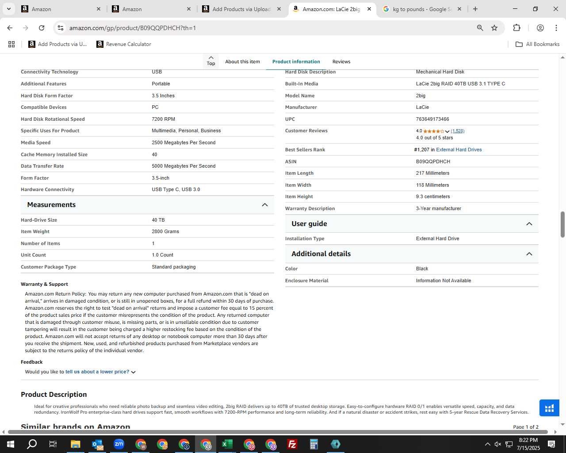This screenshot has width=566, height=453.
Task: Click the Item Width value 118 Millimeters
Action: pos(432,185)
